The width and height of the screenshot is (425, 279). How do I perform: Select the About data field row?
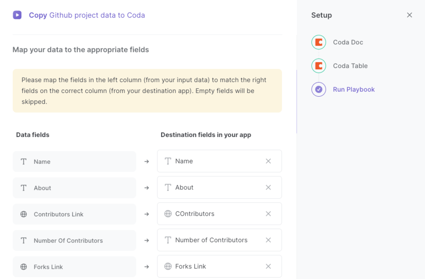[74, 188]
